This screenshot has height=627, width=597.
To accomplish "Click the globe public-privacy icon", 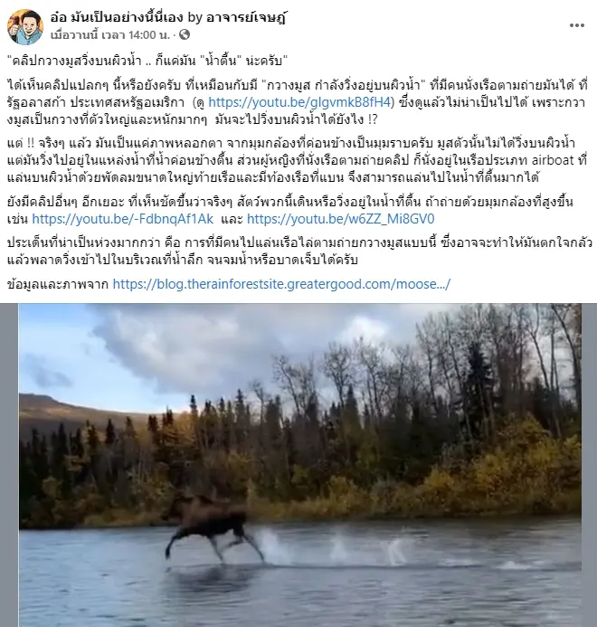I will click(x=185, y=34).
